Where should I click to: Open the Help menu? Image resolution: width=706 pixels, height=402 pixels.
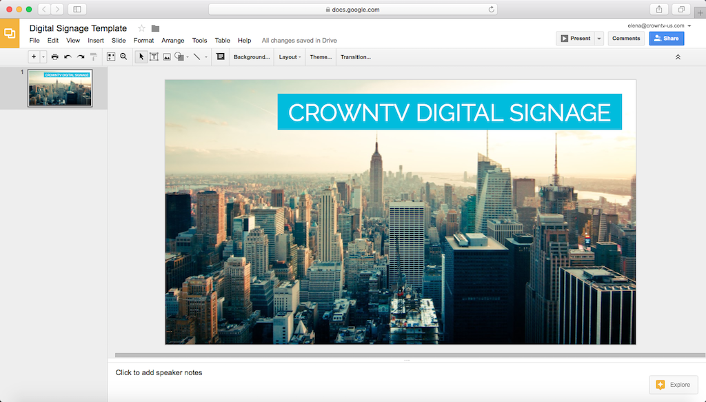point(245,41)
